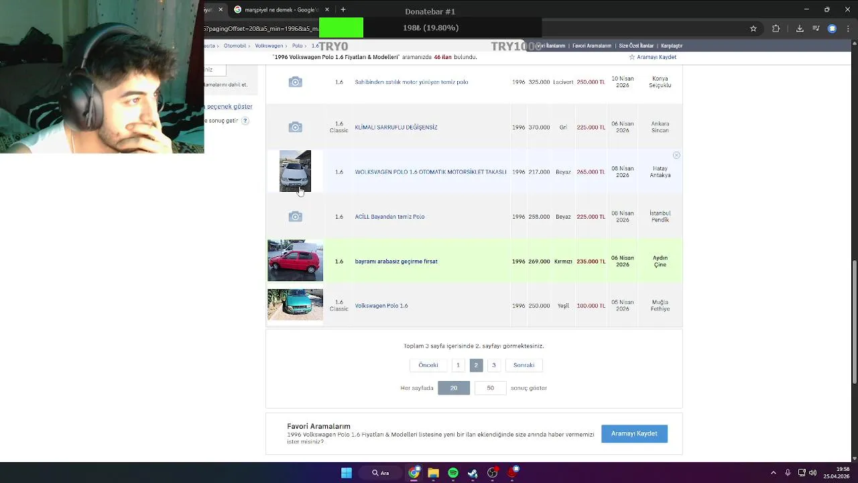Open File Explorer from the taskbar
The image size is (858, 483).
pos(433,473)
